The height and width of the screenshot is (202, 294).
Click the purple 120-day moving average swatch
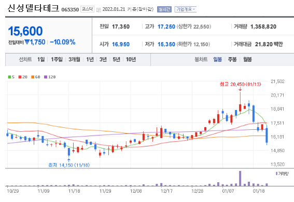tap(46, 77)
